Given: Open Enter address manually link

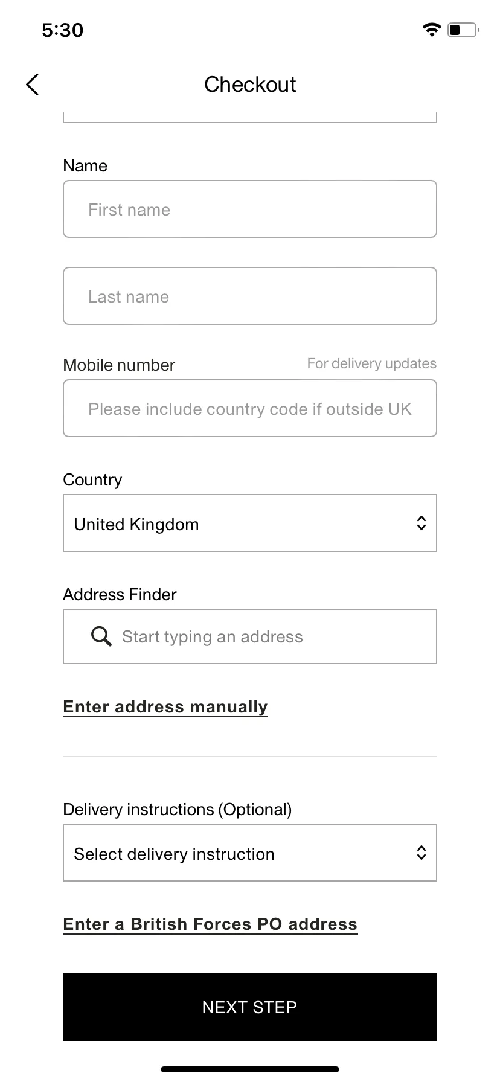Looking at the screenshot, I should coord(165,707).
